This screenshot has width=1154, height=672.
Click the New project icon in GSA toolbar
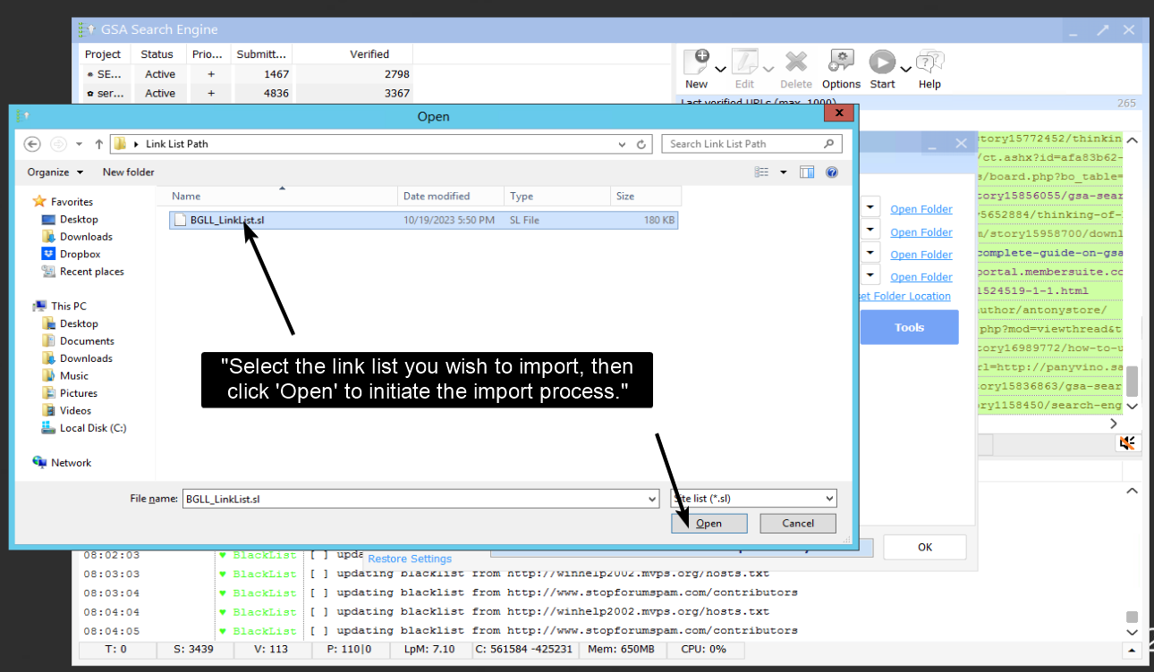(x=696, y=62)
